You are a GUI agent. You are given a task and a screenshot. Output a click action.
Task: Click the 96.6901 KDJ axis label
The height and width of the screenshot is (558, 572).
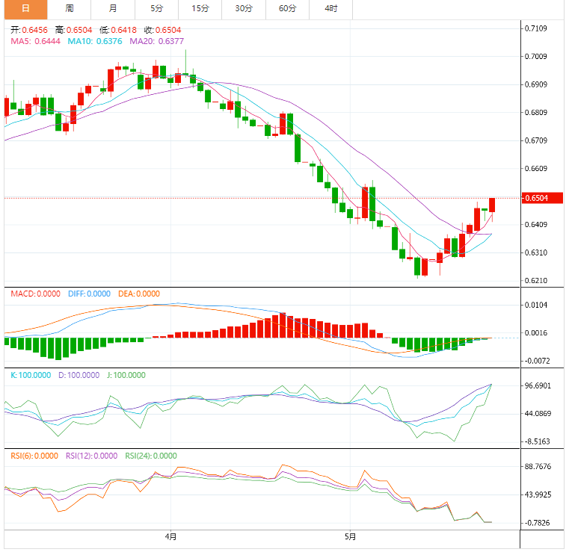[x=538, y=385]
